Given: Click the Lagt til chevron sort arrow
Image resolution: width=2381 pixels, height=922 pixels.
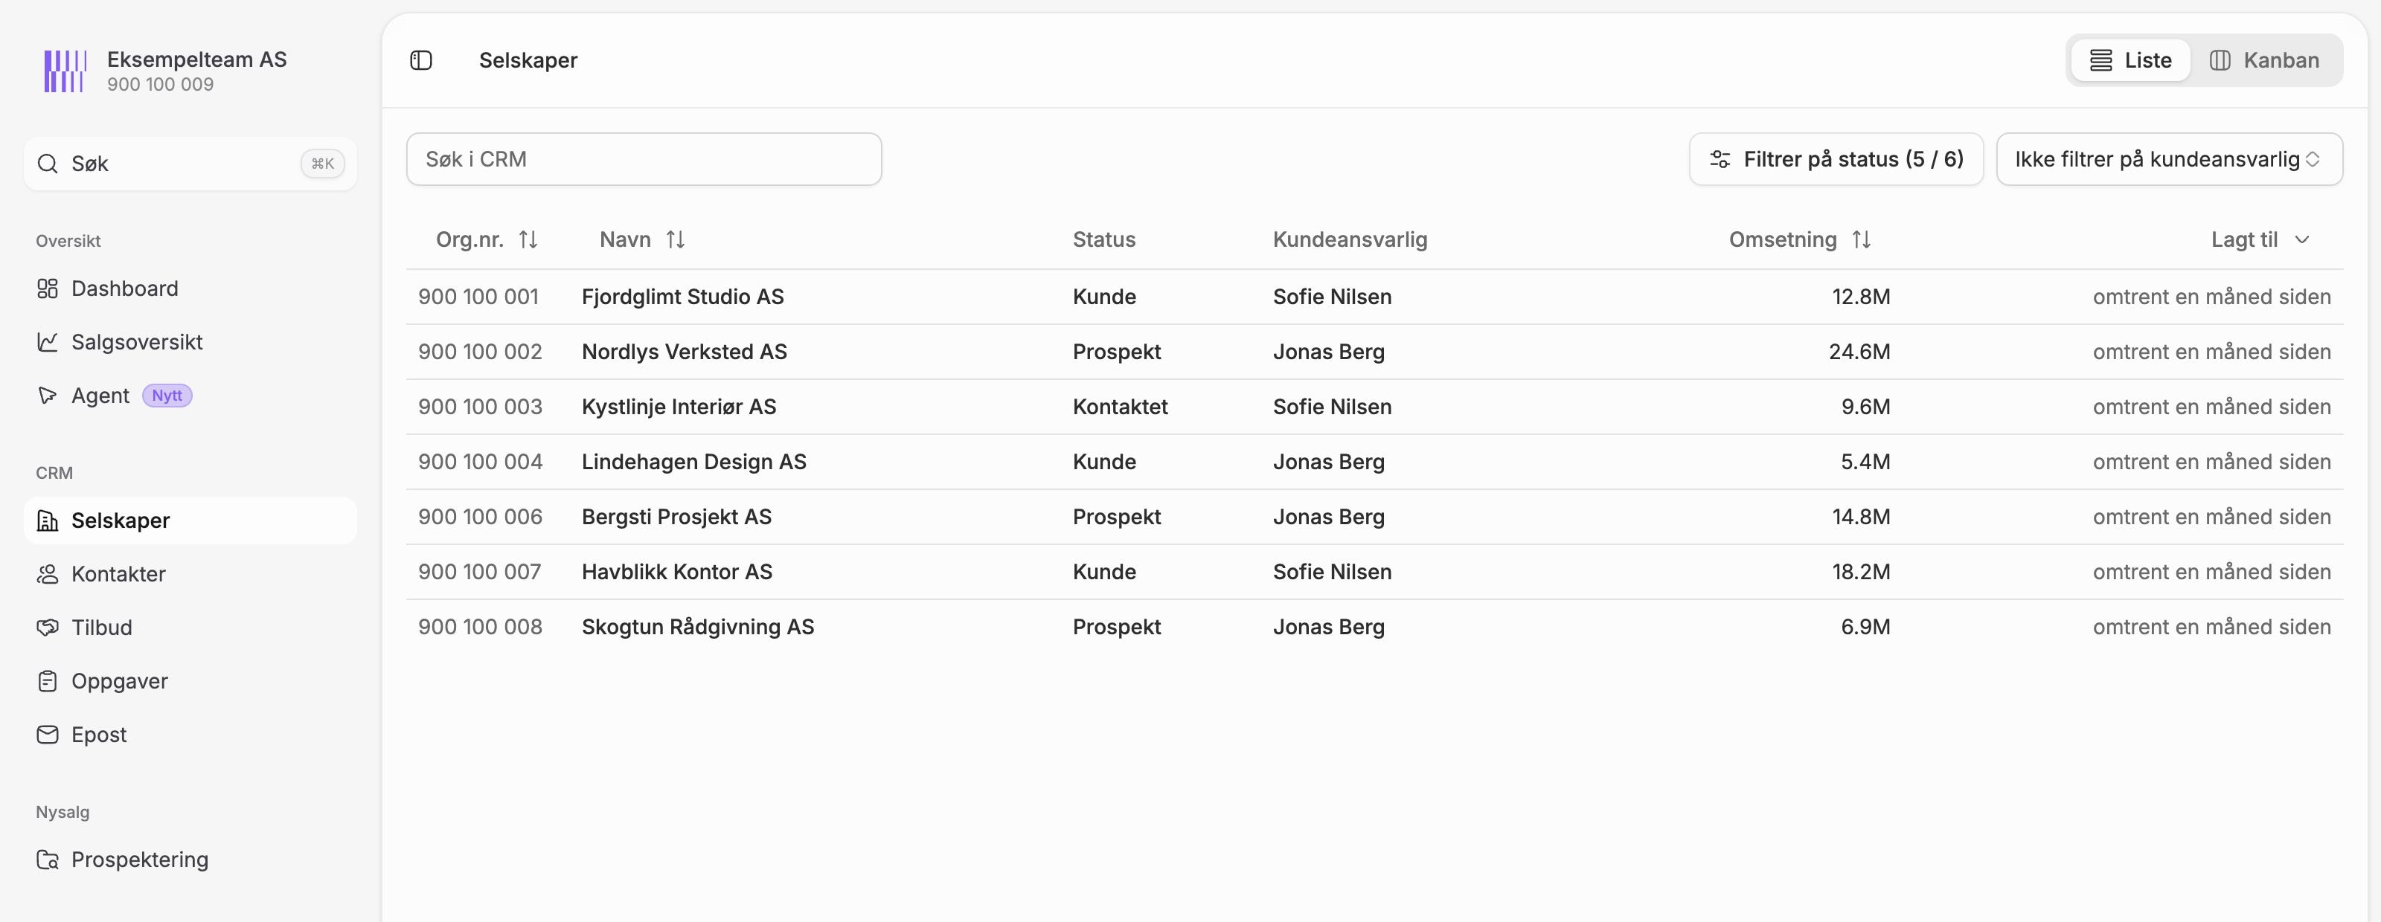Looking at the screenshot, I should [x=2302, y=239].
